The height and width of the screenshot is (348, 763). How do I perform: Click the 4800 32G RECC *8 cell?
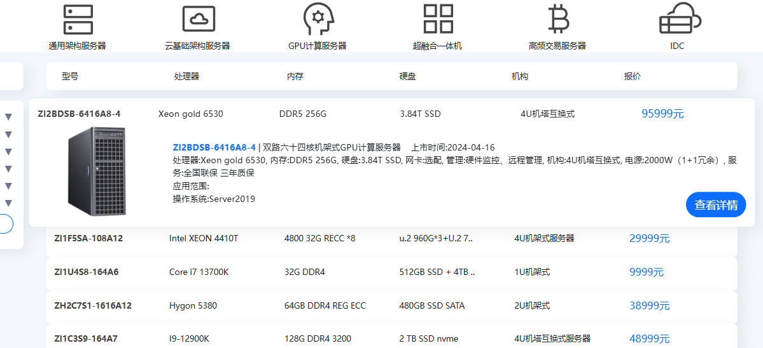(x=319, y=238)
